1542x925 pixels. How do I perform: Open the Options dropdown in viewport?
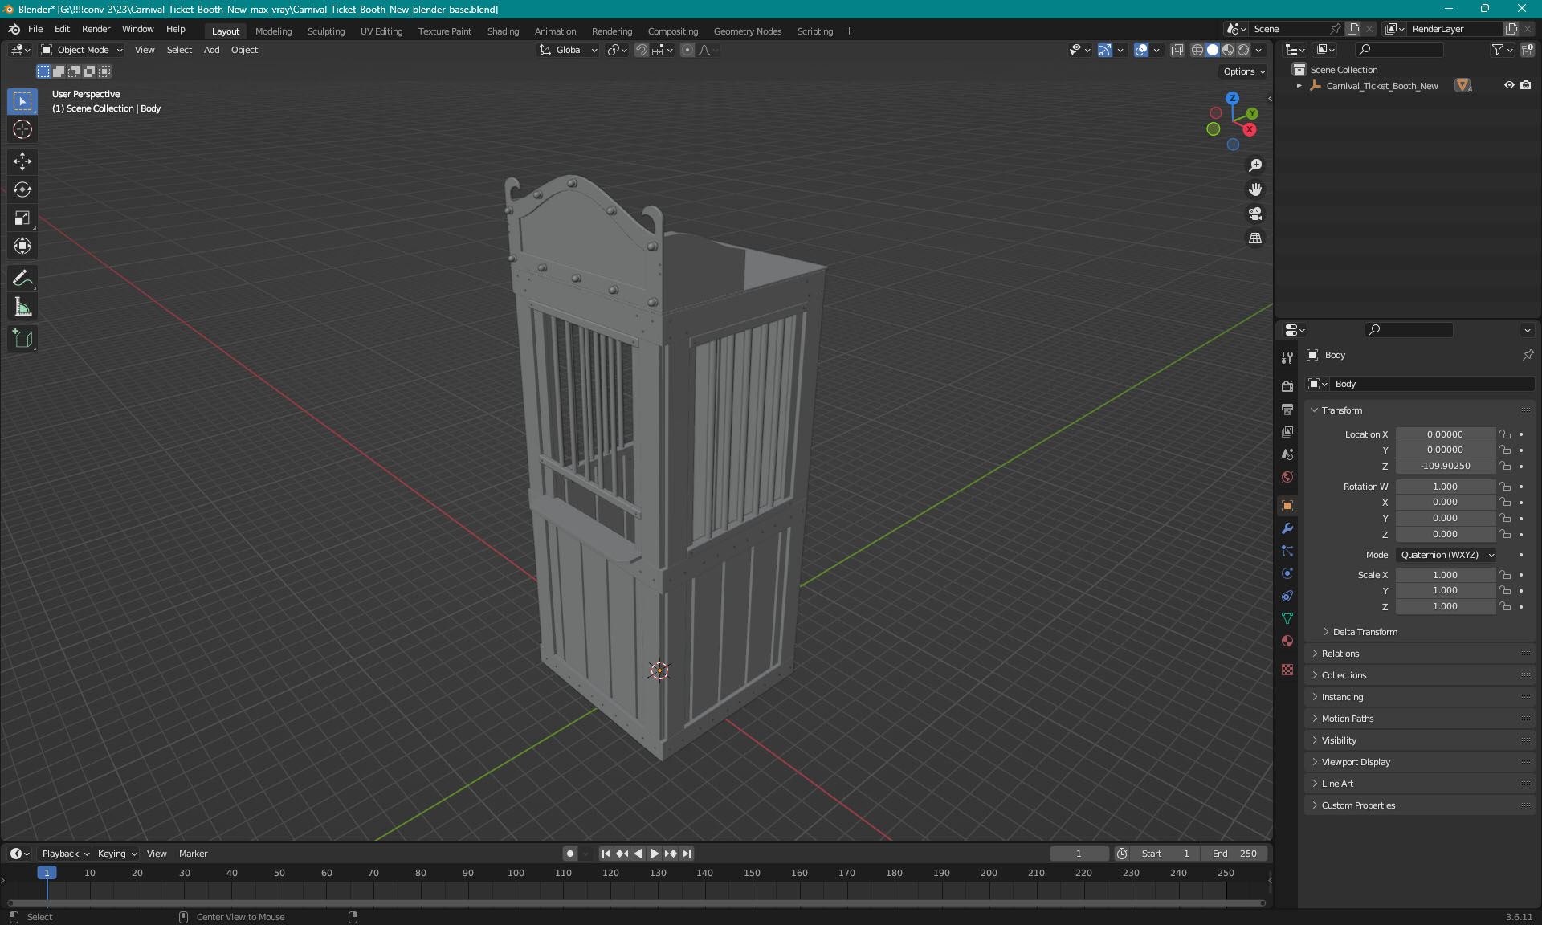click(x=1244, y=71)
